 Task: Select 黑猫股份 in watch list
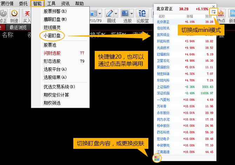(x=185, y=67)
